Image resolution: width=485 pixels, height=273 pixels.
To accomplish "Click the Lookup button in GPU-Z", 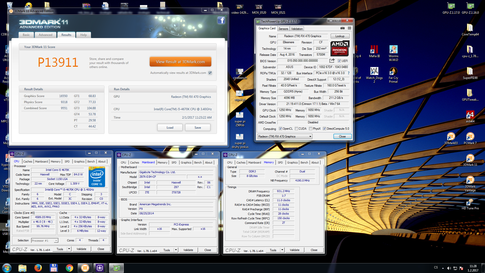I will coord(340,36).
